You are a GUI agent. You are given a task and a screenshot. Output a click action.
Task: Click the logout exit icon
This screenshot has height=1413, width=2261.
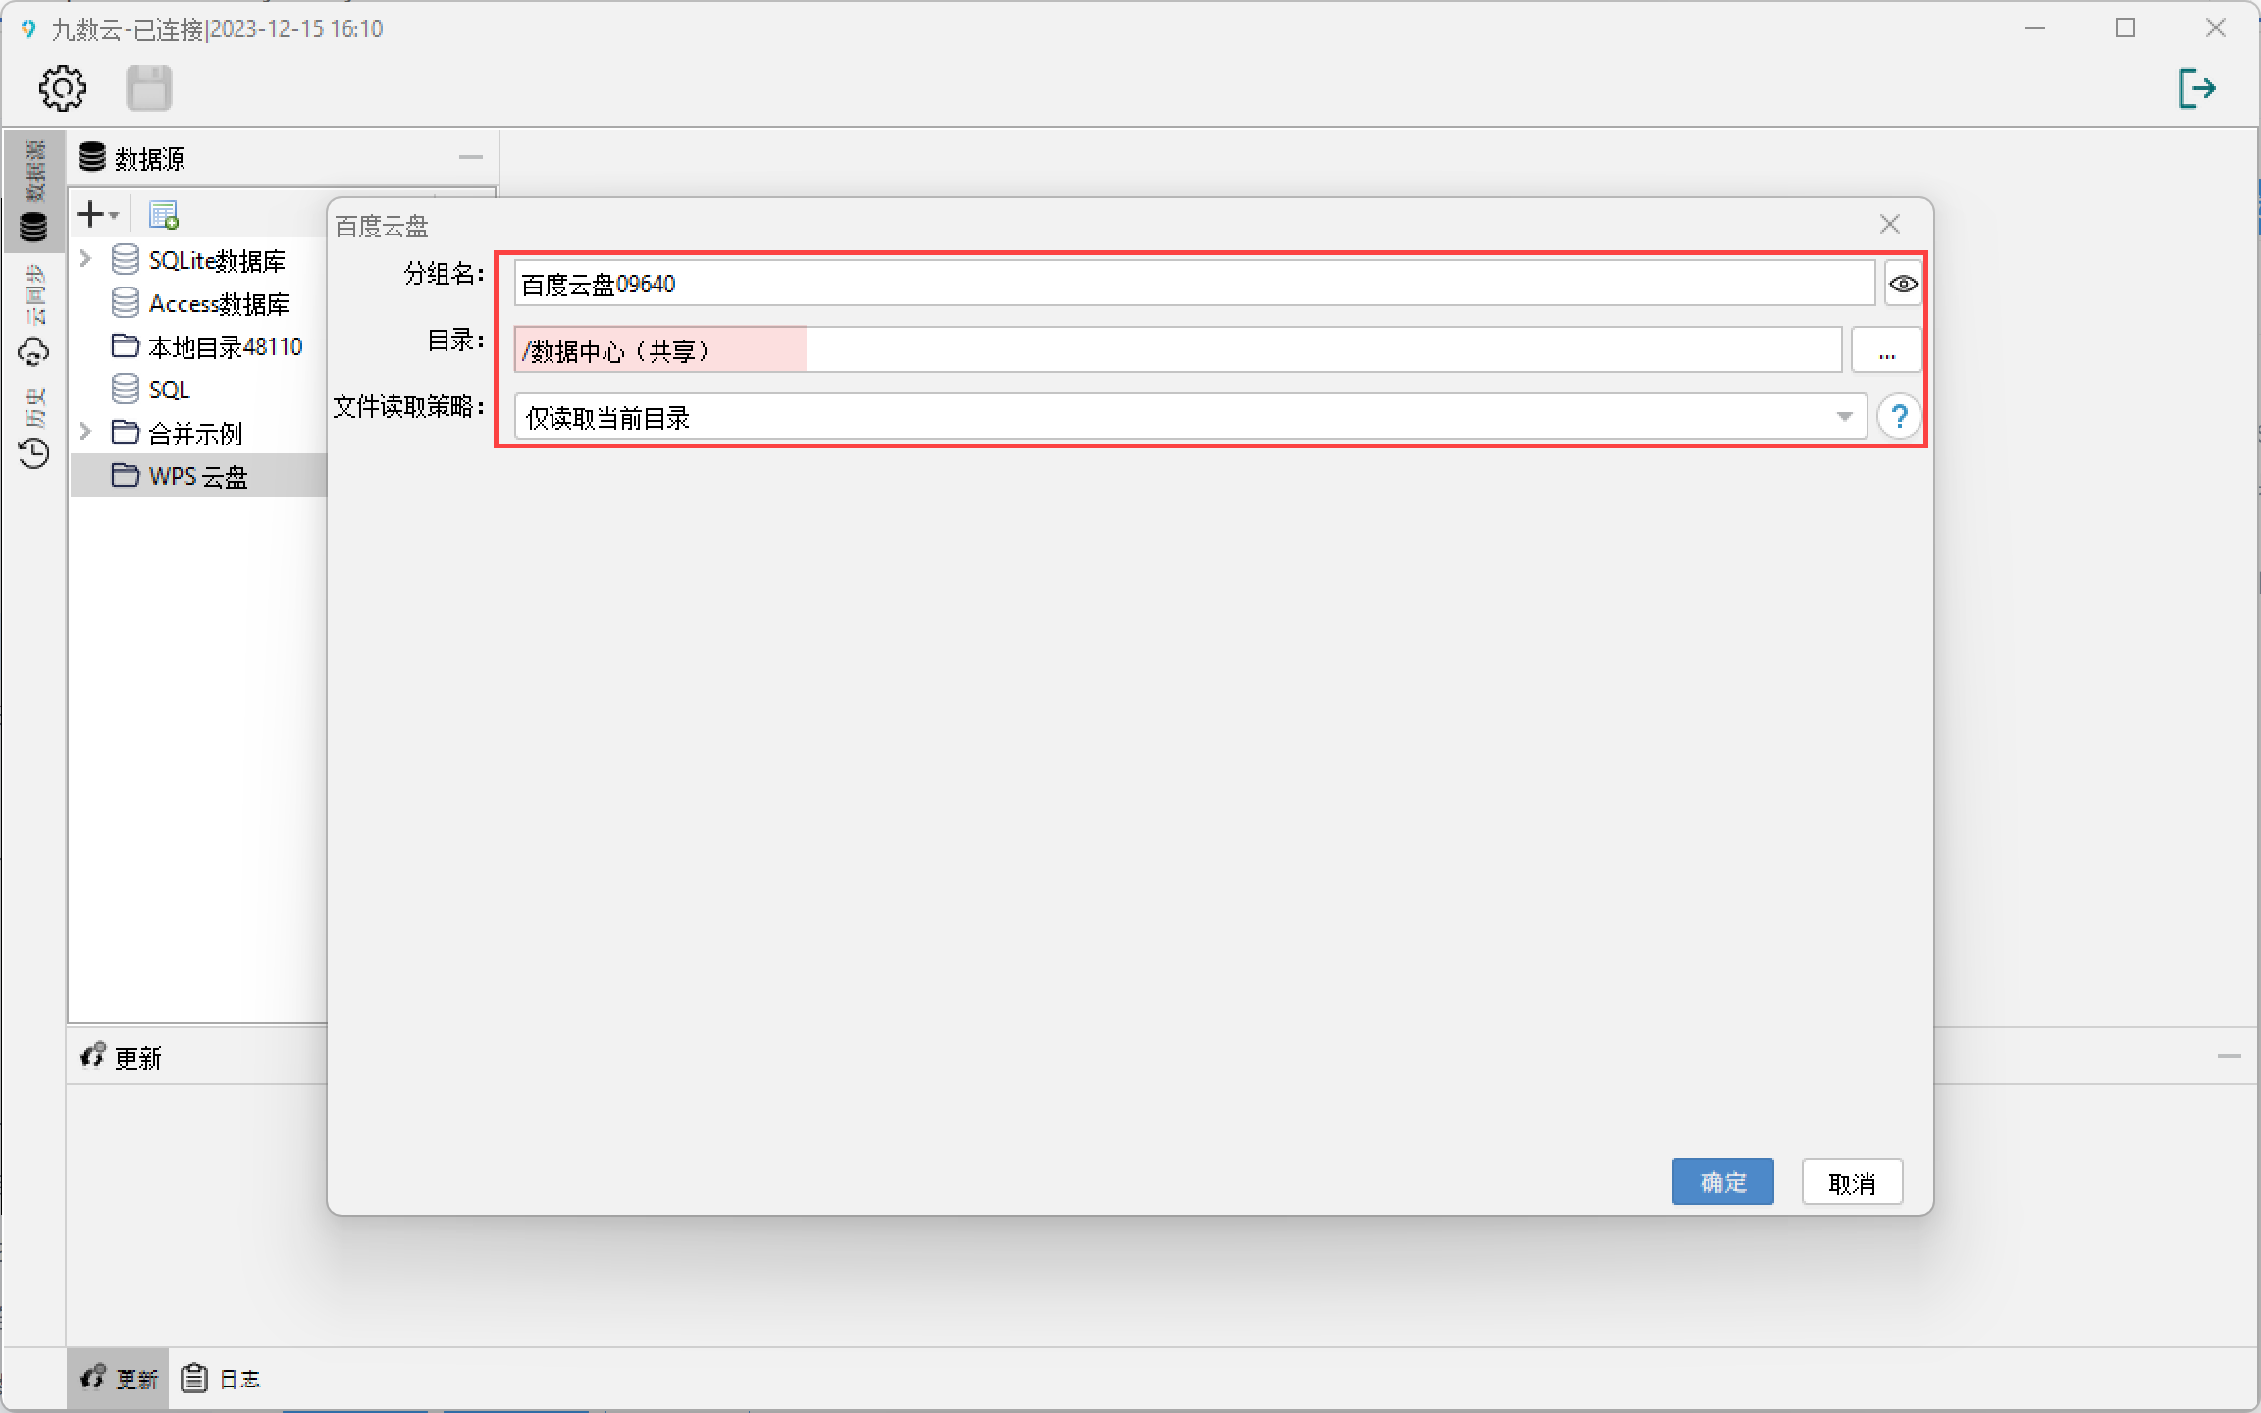click(2196, 88)
